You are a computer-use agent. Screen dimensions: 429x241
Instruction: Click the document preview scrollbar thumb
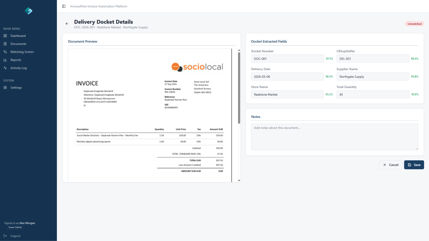point(239,88)
